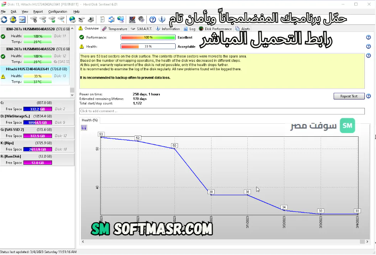Select the G: [SAS SSD 2] partition entry

pos(37,132)
